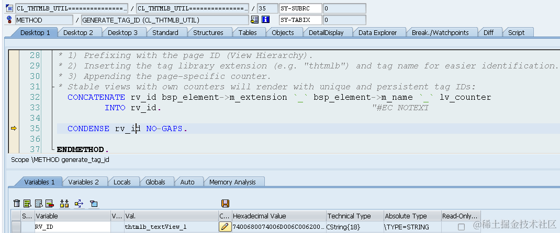
Task: Open the Memory Analysis tab
Action: 232,182
